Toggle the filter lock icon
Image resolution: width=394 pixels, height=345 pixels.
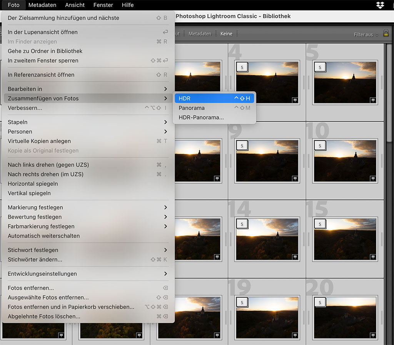click(x=386, y=33)
